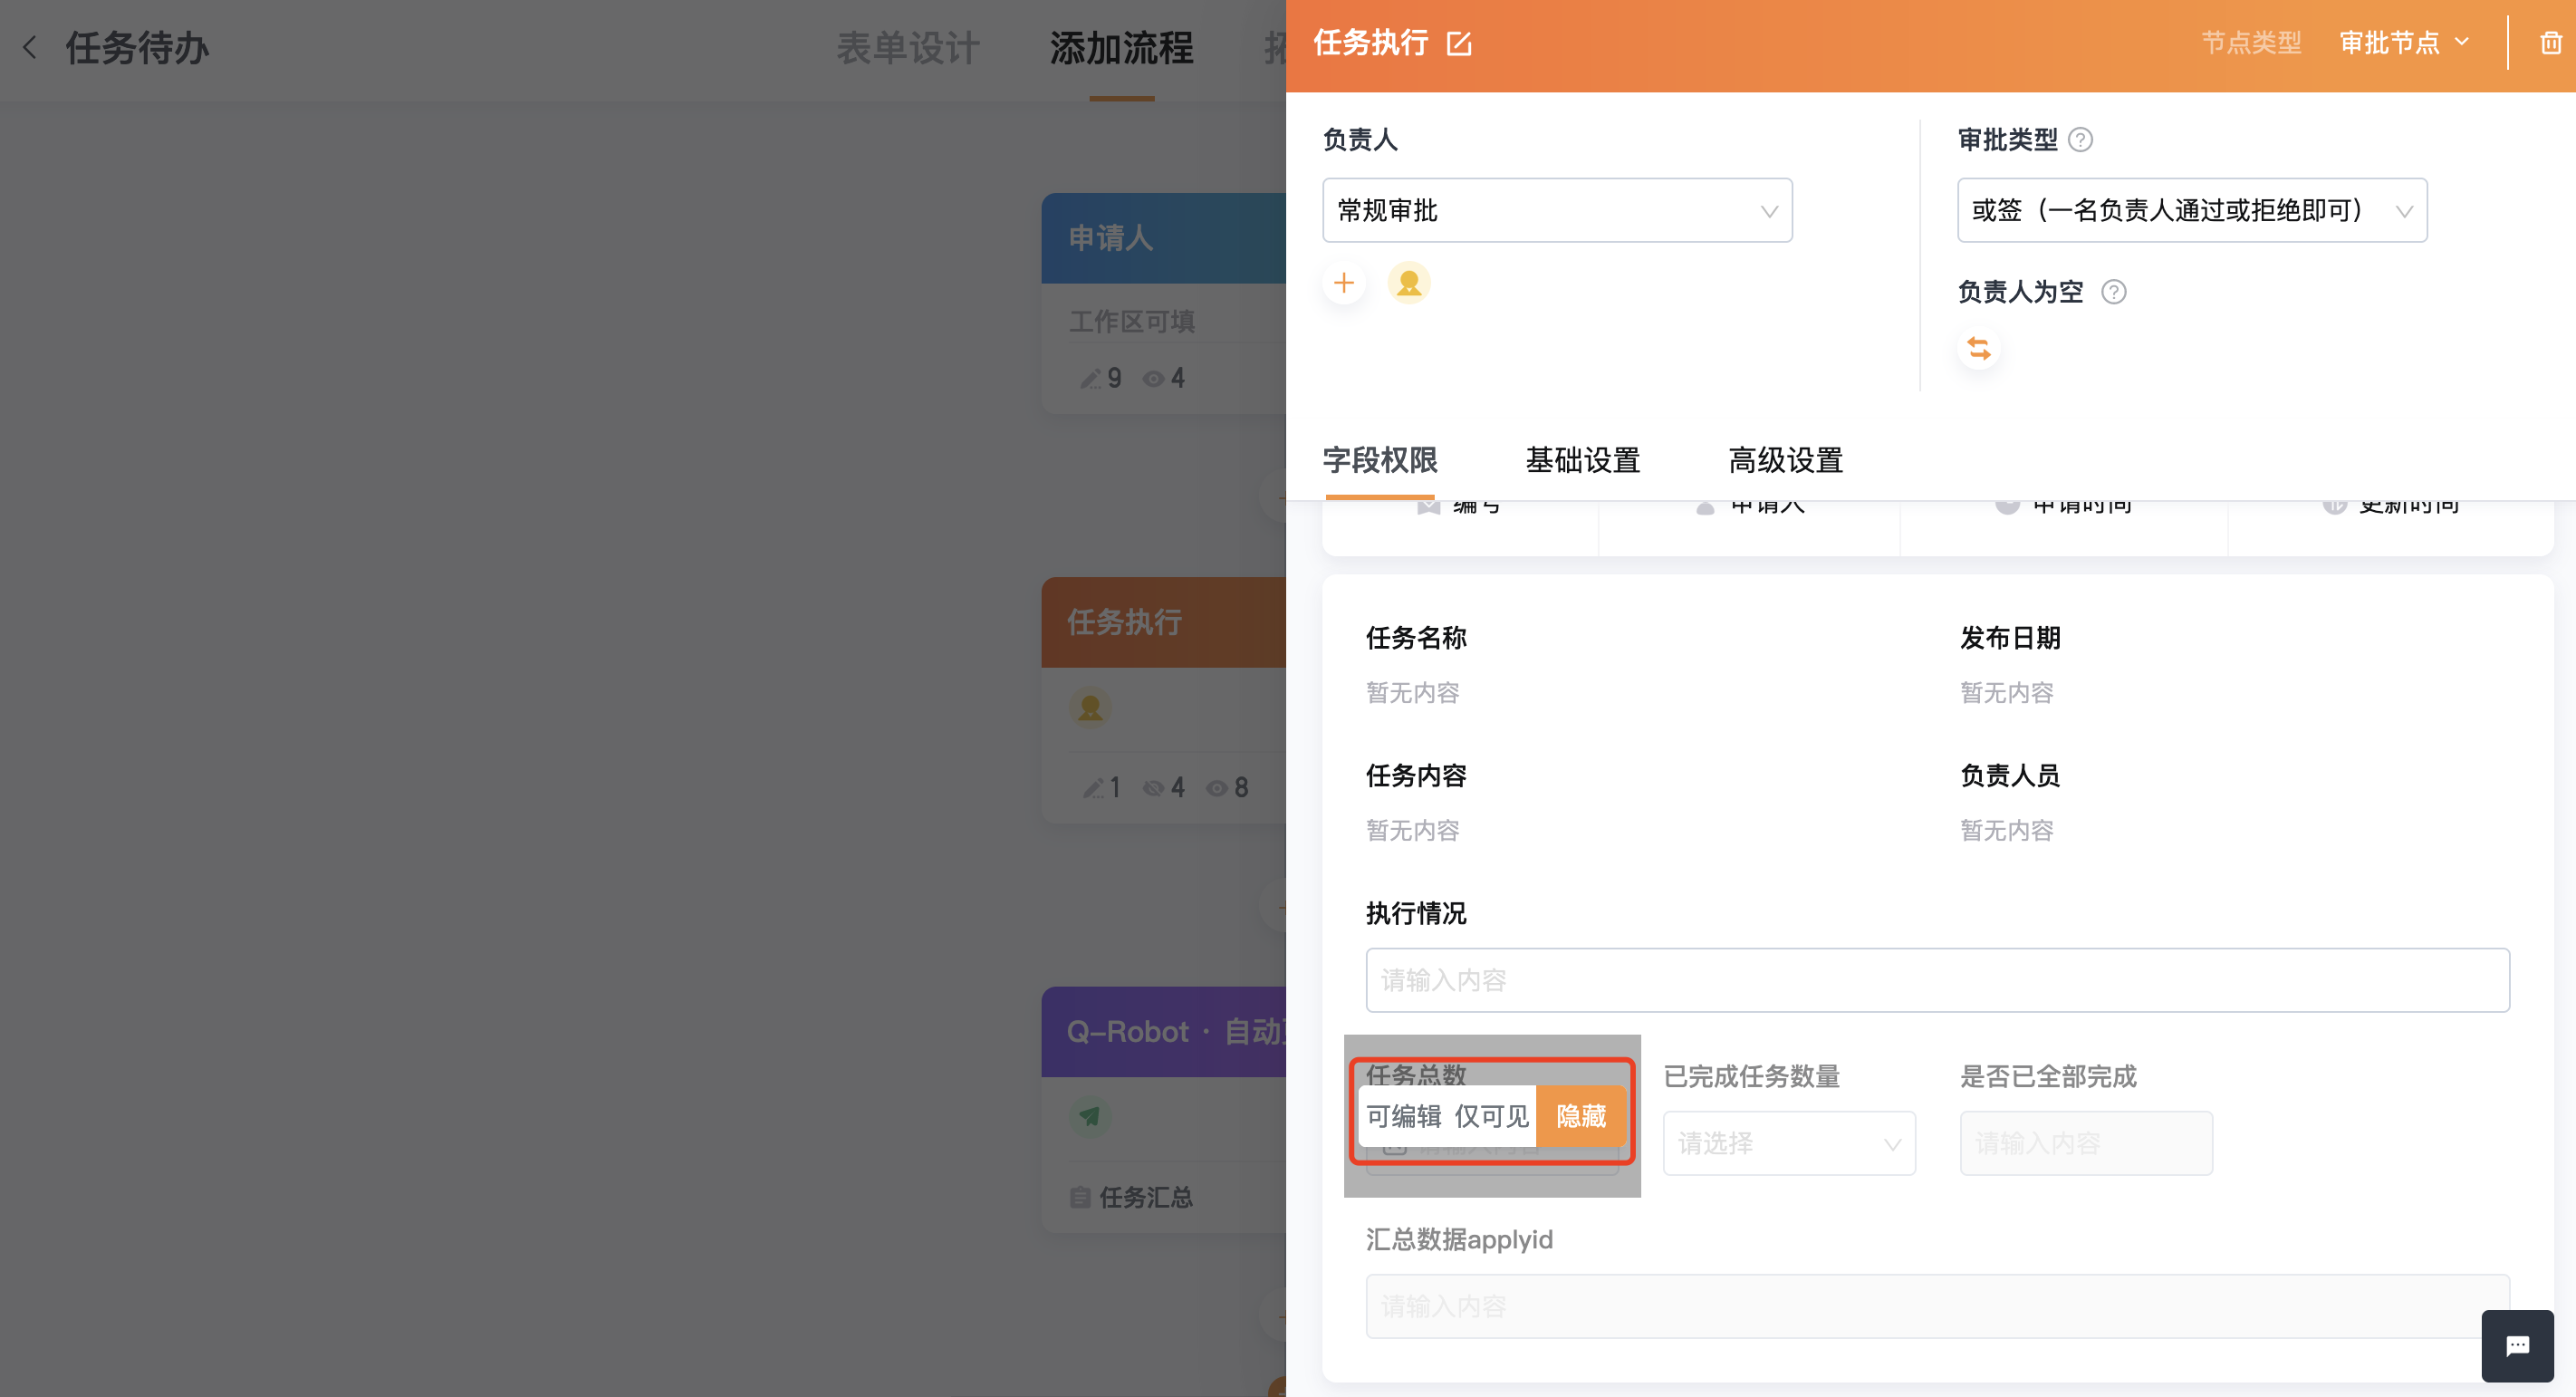
Task: Click the eye count icon in 申请人 card
Action: pos(1153,378)
